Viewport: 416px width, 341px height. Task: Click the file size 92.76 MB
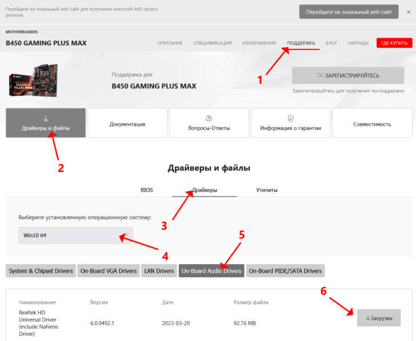(x=244, y=323)
